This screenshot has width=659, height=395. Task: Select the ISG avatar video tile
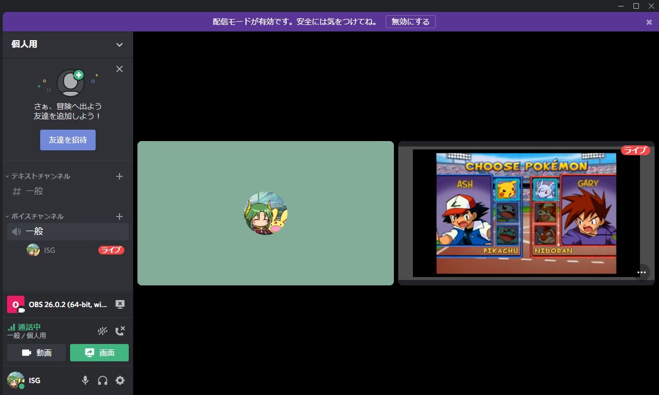pyautogui.click(x=266, y=213)
